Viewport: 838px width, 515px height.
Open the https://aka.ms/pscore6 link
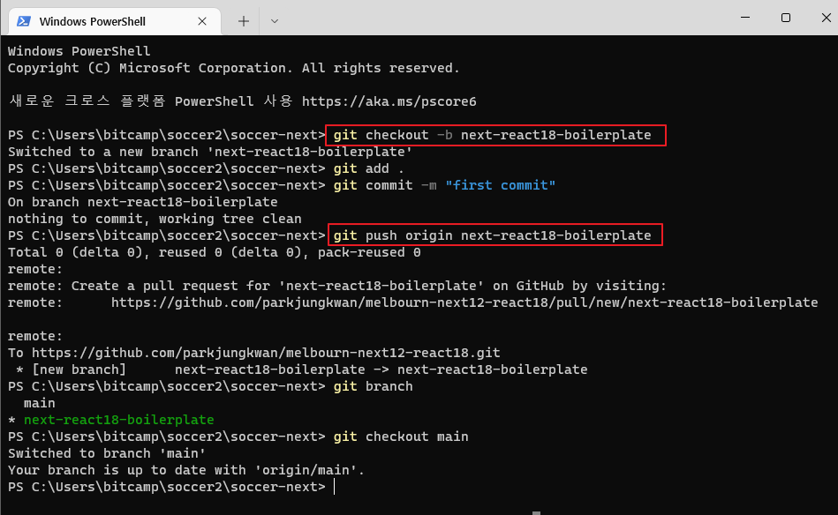pos(389,101)
